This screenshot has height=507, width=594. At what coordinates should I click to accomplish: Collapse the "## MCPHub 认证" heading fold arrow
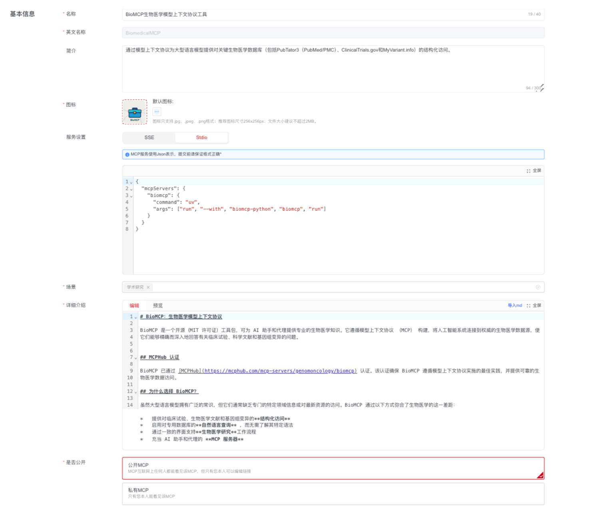[136, 358]
